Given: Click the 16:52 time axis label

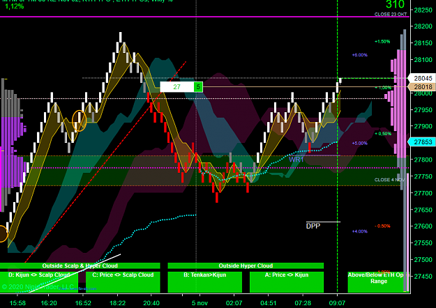Looking at the screenshot, I should point(83,303).
